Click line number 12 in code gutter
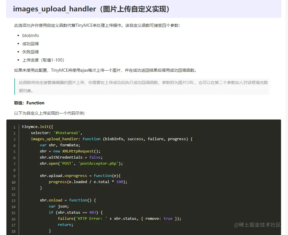This screenshot has height=235, width=288. pyautogui.click(x=13, y=195)
